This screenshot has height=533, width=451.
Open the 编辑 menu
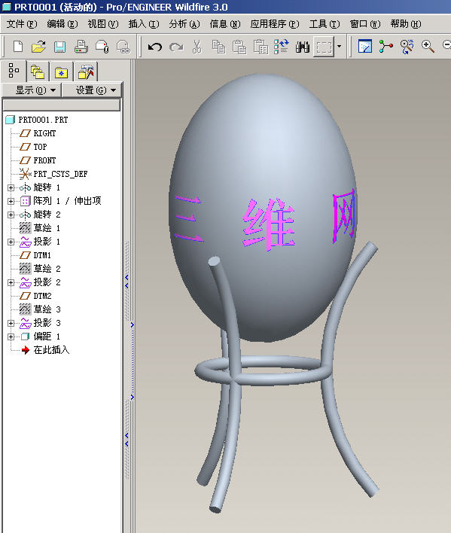coord(62,24)
